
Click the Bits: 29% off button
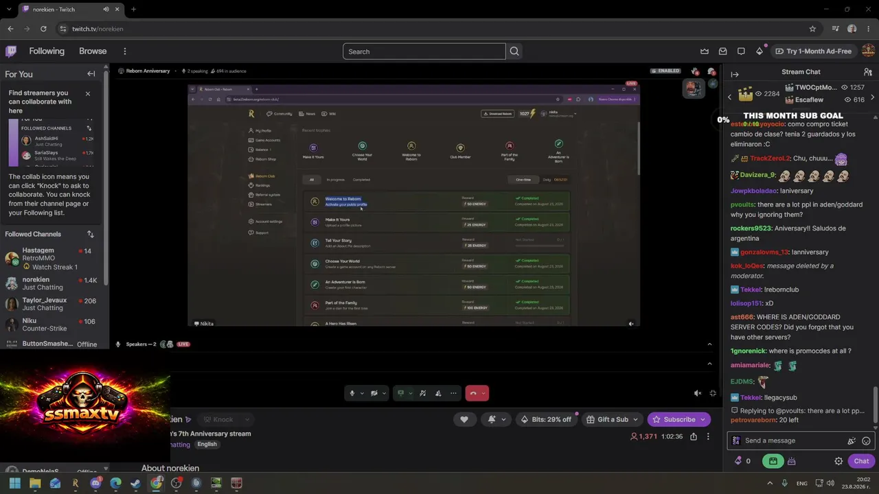pyautogui.click(x=546, y=419)
